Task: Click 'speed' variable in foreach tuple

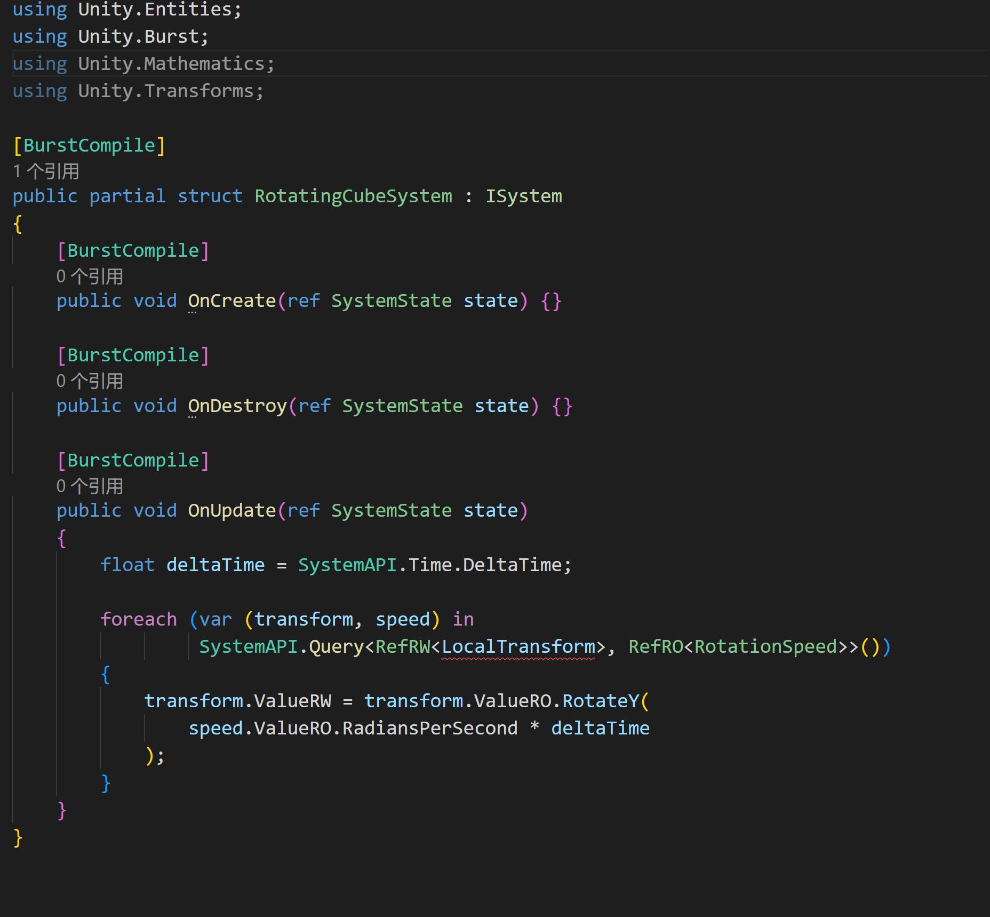Action: tap(403, 619)
